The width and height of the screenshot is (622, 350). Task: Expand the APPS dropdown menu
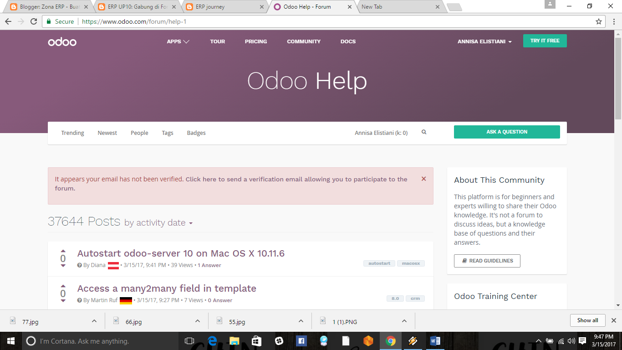(178, 41)
